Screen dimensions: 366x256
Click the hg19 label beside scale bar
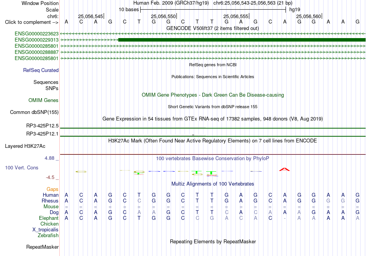click(x=295, y=10)
